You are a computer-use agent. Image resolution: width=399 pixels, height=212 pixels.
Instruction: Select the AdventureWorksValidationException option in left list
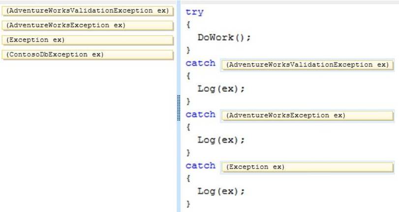[88, 11]
